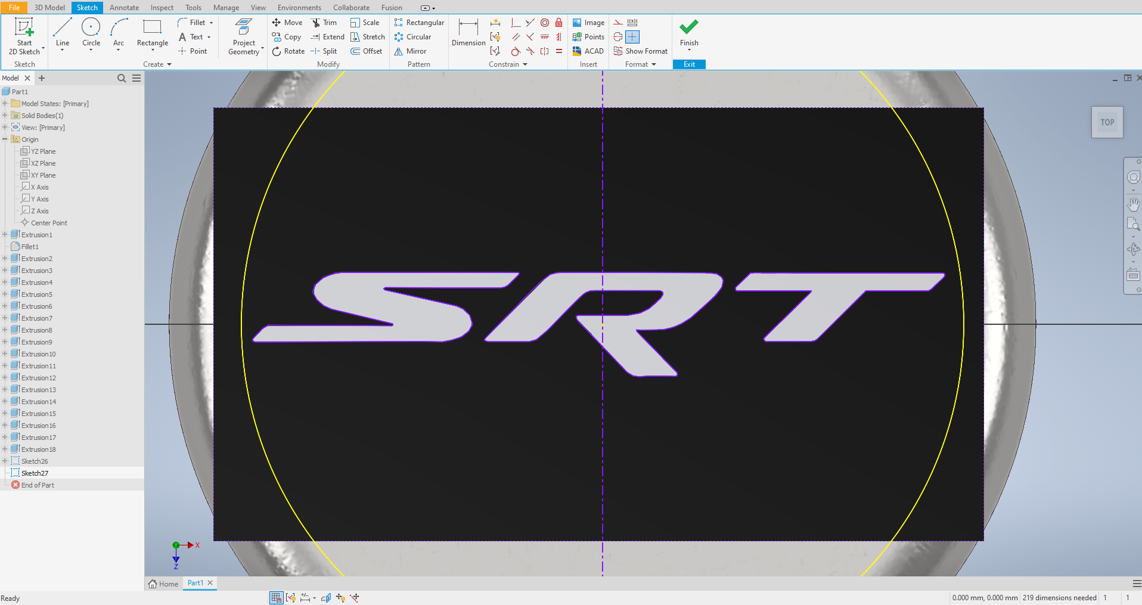Switch to the 3D Model tab
1142x605 pixels.
coord(49,7)
